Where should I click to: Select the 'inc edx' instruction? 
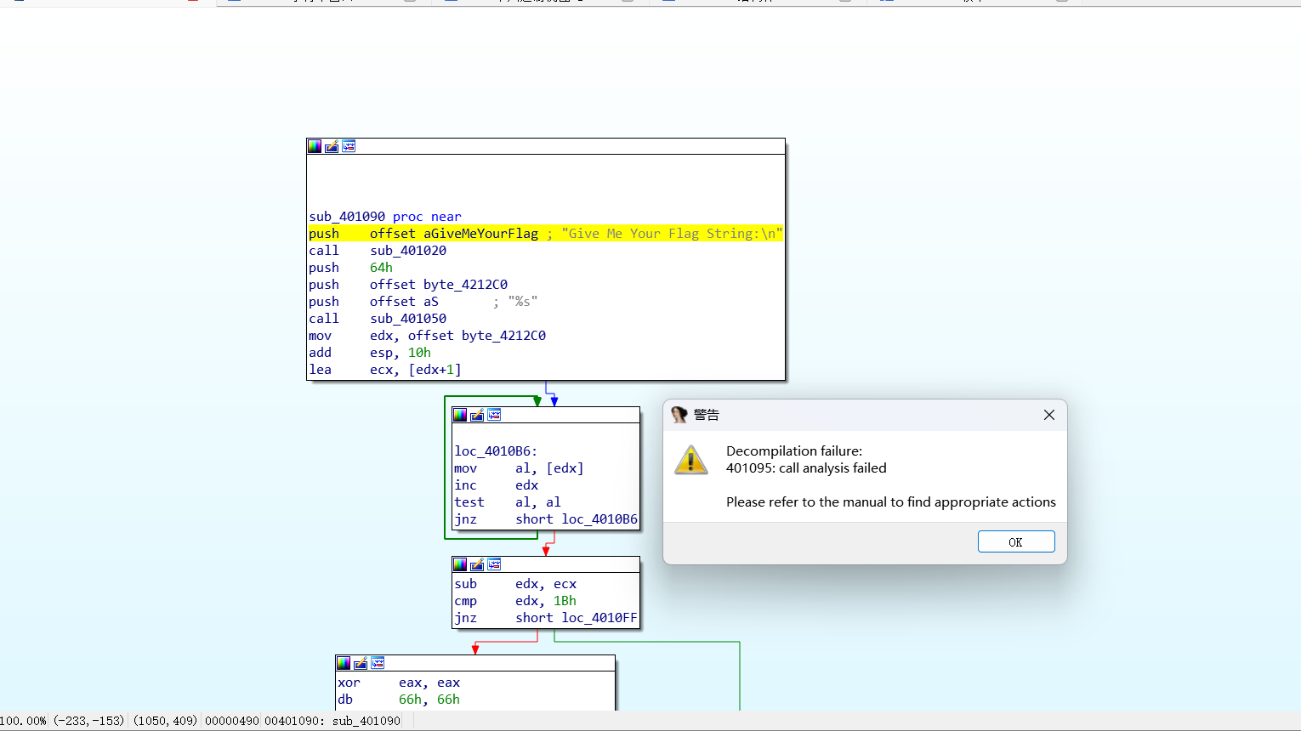click(497, 485)
